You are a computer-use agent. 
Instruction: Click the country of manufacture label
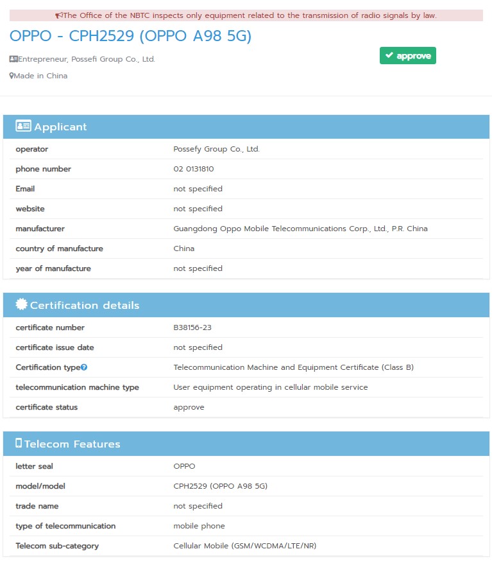(59, 249)
